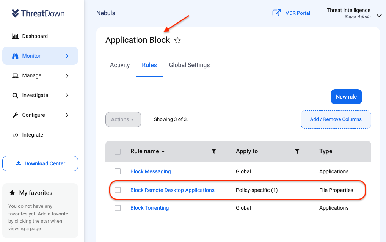Click Applications cell in Block Torrenting row
The image size is (386, 242).
pos(334,208)
